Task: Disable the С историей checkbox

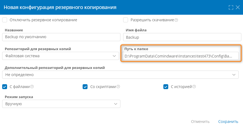Action: [166, 87]
